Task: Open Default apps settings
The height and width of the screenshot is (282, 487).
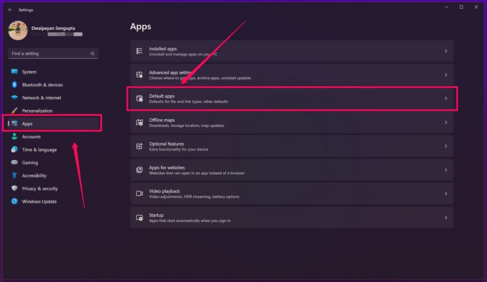Action: click(292, 99)
